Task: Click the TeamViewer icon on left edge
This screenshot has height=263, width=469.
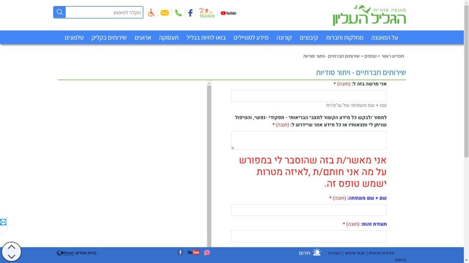Action: [x=4, y=222]
